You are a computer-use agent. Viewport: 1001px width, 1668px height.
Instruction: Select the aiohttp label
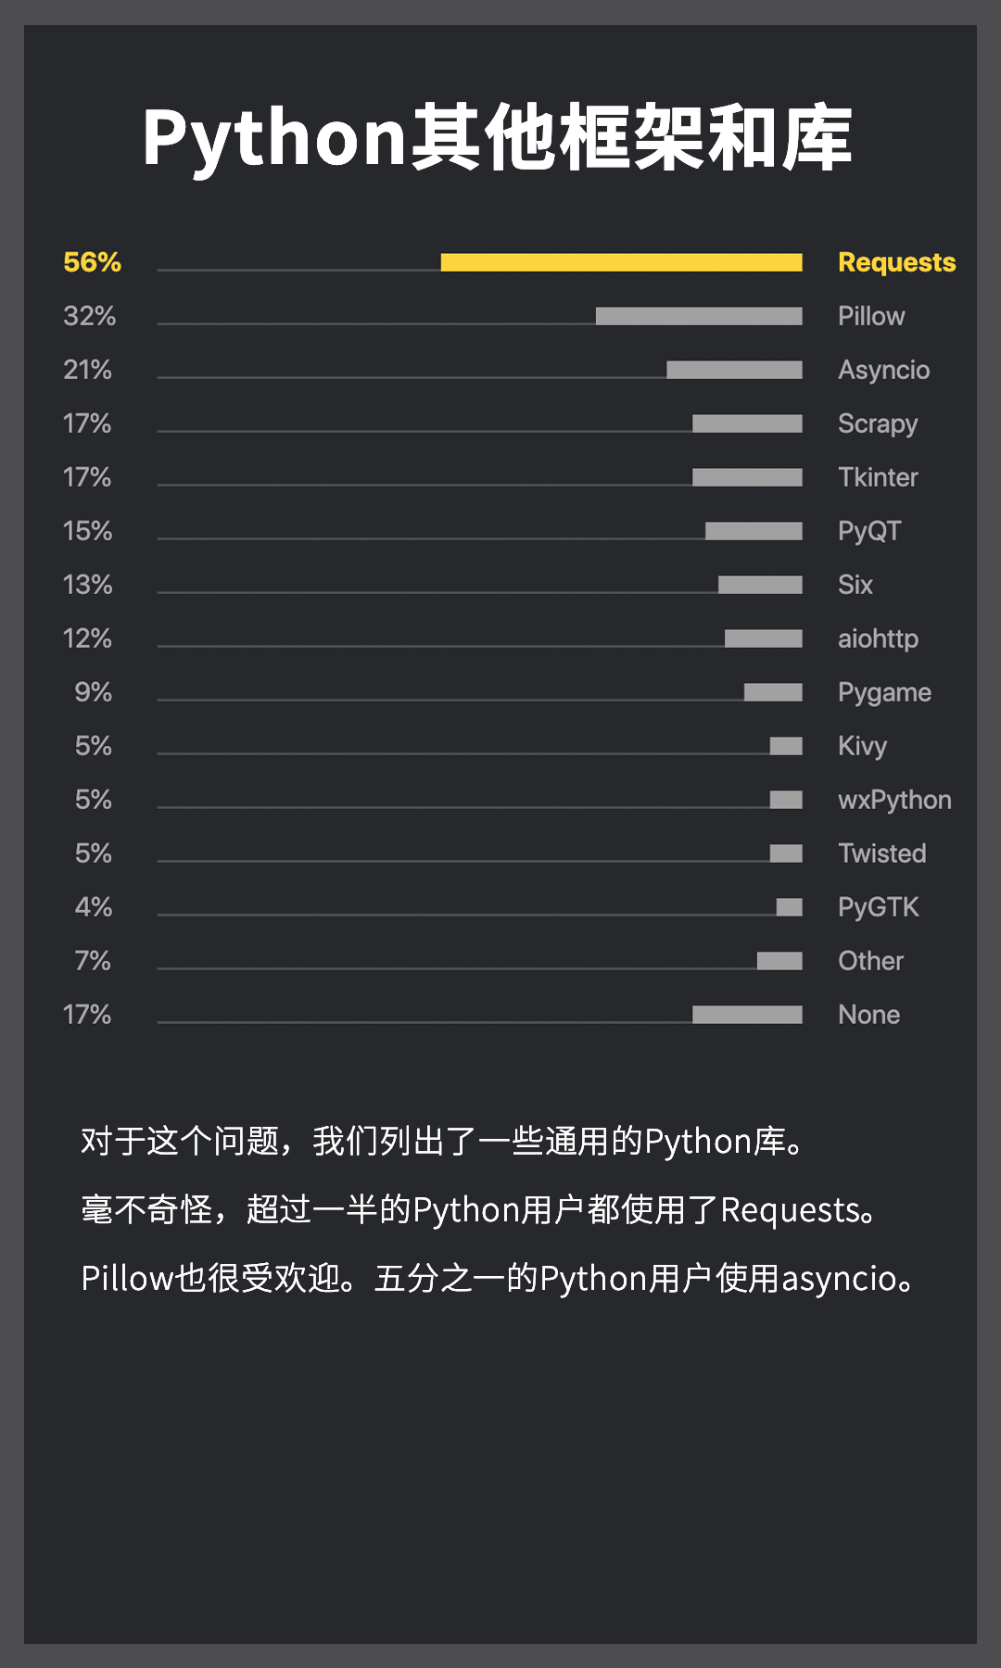[878, 638]
